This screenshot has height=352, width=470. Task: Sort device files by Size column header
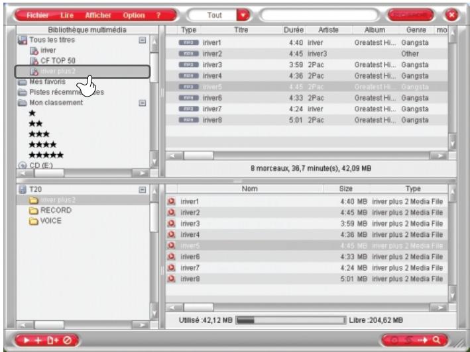pos(346,189)
